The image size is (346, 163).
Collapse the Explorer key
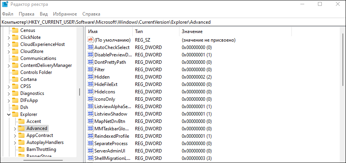point(9,114)
